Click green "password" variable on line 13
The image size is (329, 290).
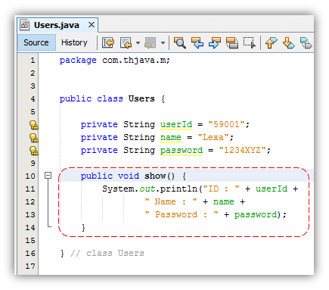(x=256, y=215)
